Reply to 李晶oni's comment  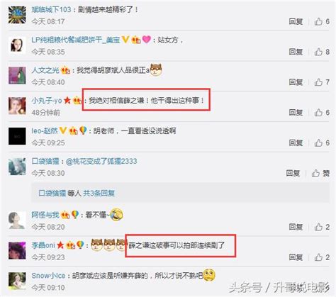click(296, 257)
